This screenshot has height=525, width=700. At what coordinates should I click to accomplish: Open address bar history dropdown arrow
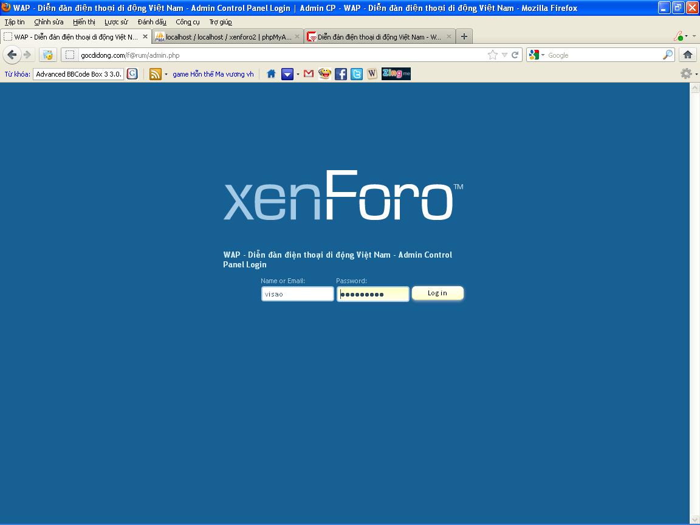point(504,55)
